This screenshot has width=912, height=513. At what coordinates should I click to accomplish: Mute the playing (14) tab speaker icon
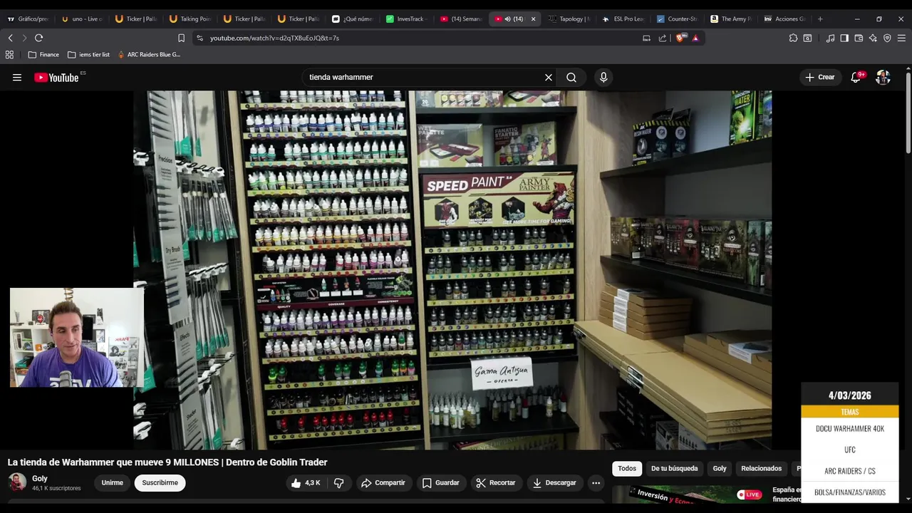click(507, 19)
